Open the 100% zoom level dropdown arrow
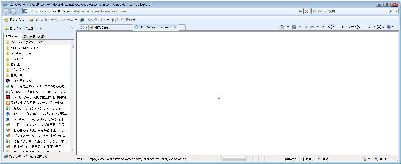401x164 pixels. point(392,159)
